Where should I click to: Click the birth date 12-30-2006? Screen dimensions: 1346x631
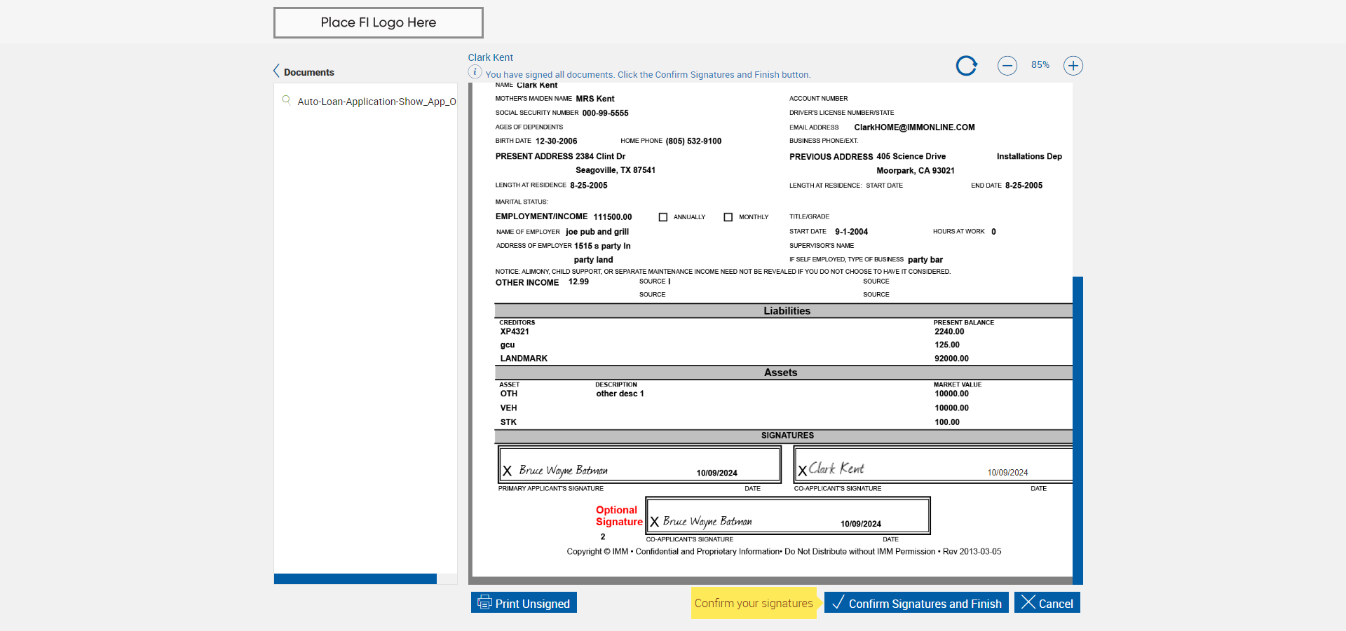[557, 141]
